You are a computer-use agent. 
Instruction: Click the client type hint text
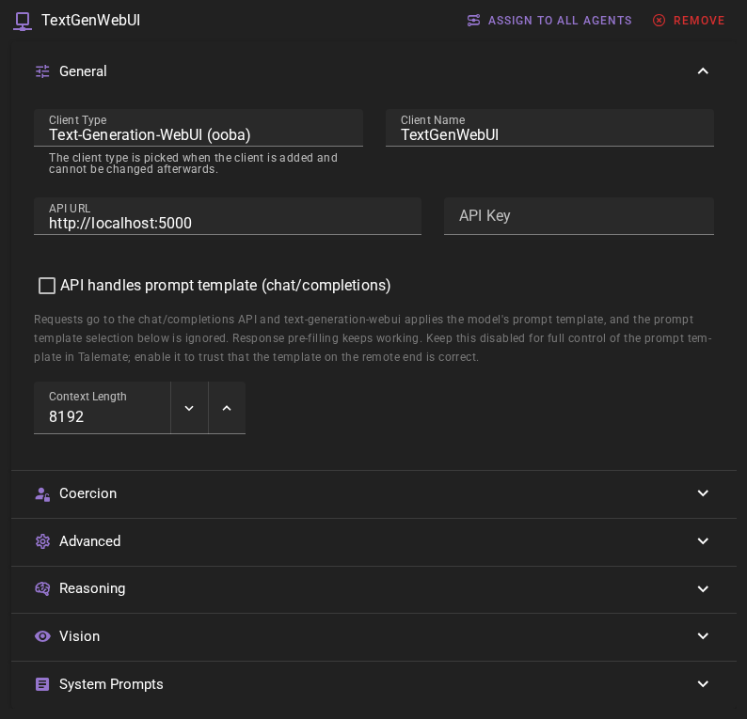tap(193, 164)
